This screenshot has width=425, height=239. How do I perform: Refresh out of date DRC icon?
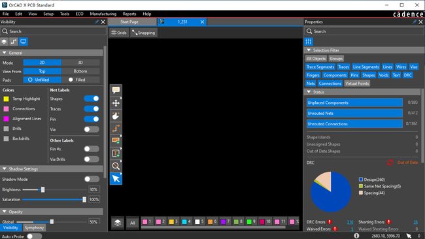(390, 163)
